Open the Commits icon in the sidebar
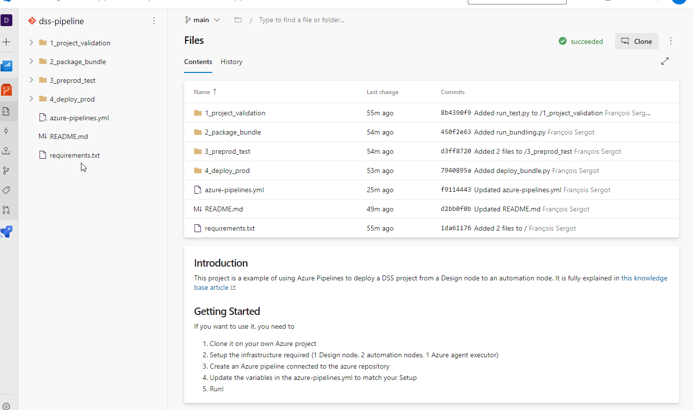 point(6,131)
